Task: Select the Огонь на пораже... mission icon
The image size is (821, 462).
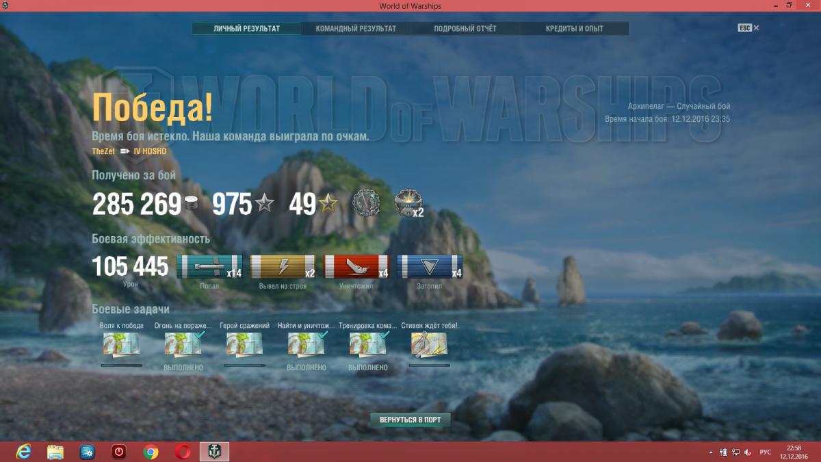Action: click(183, 344)
